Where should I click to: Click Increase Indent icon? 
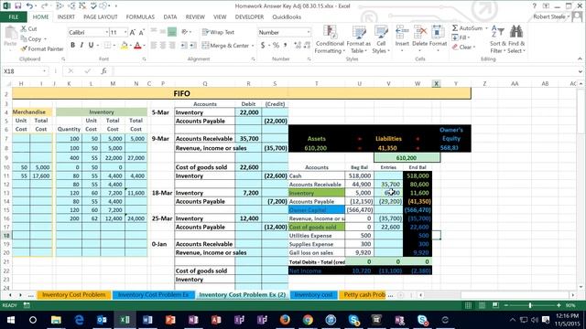click(193, 46)
